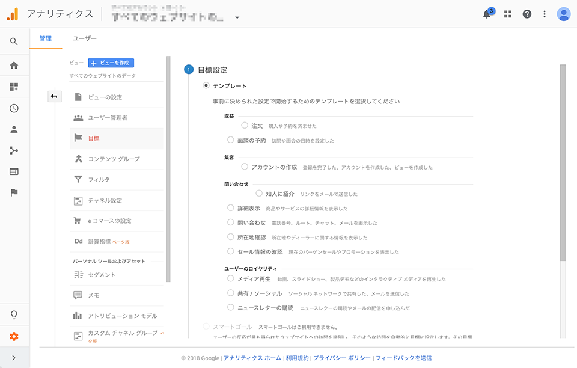Click the help question mark icon
Screen dimensions: 577x368
527,14
